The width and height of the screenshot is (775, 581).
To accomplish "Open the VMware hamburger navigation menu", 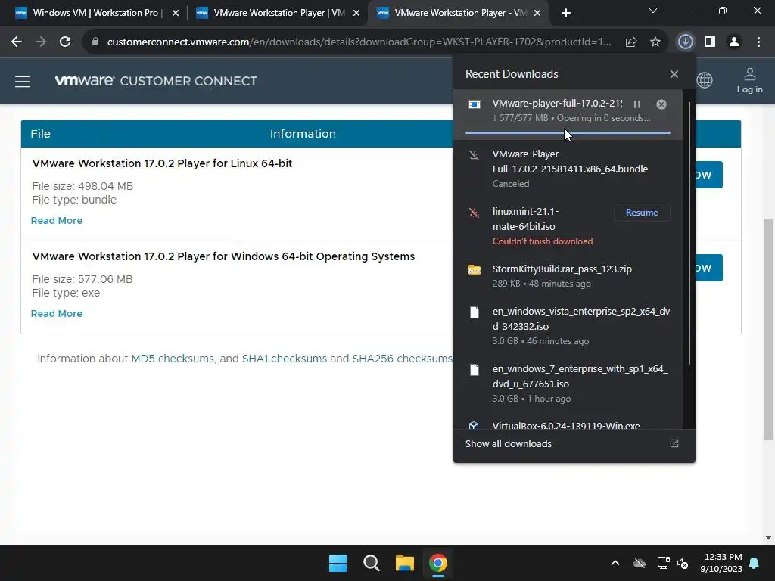I will coord(23,82).
